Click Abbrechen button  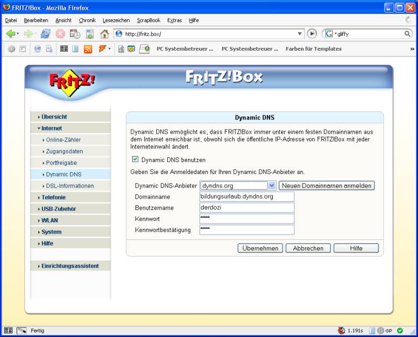coord(308,248)
